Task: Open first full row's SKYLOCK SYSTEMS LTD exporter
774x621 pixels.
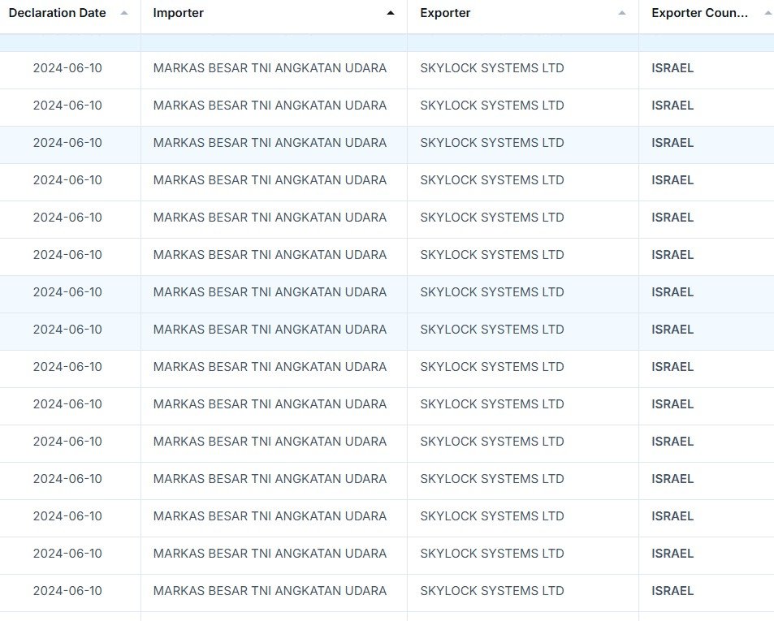Action: [x=491, y=68]
